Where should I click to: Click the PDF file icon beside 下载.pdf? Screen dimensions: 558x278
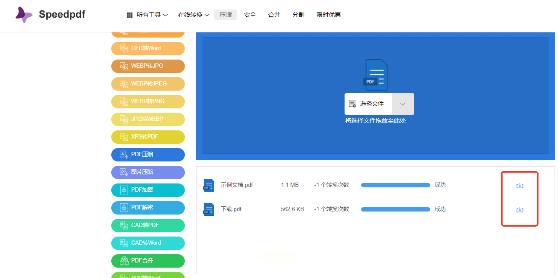209,209
